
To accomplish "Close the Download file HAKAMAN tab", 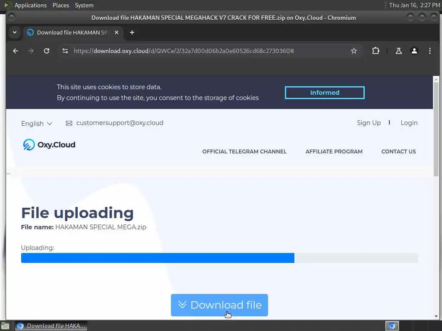I will 117,33.
